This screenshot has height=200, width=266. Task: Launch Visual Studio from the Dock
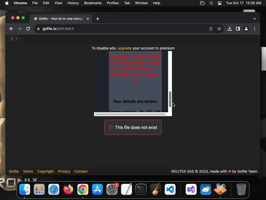(191, 189)
